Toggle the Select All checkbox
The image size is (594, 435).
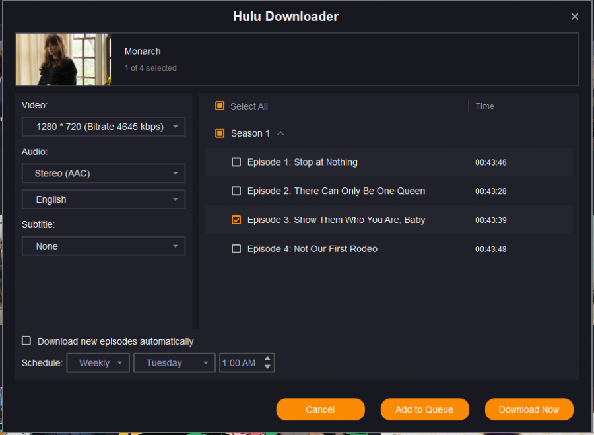pos(220,106)
